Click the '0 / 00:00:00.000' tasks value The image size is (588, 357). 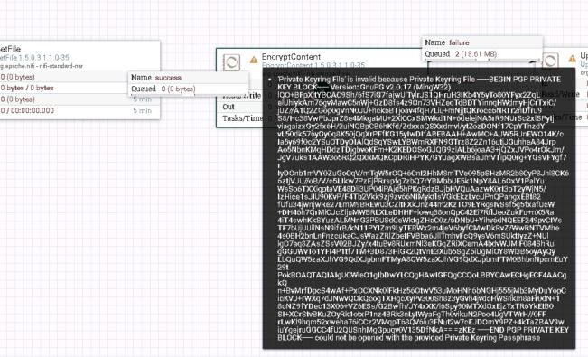tap(27, 110)
